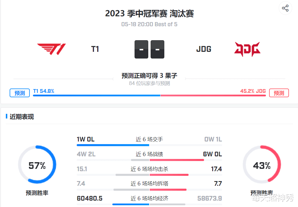The height and width of the screenshot is (207, 298).
Task: Select the 近 6 场战绩 stat row
Action: pyautogui.click(x=149, y=154)
